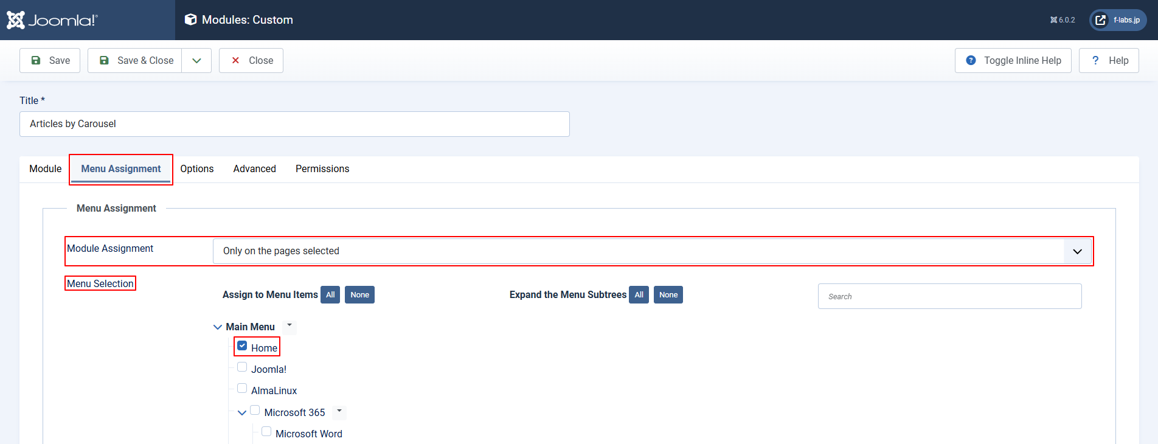
Task: Click the Toggle Inline Help icon
Action: point(971,60)
